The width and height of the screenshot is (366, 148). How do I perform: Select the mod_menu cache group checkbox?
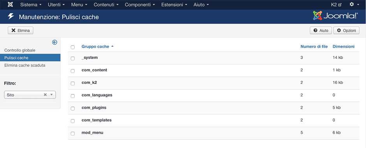(72, 133)
